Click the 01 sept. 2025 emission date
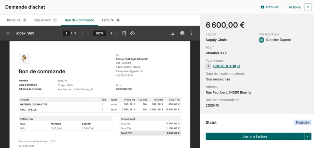 pos(65,85)
